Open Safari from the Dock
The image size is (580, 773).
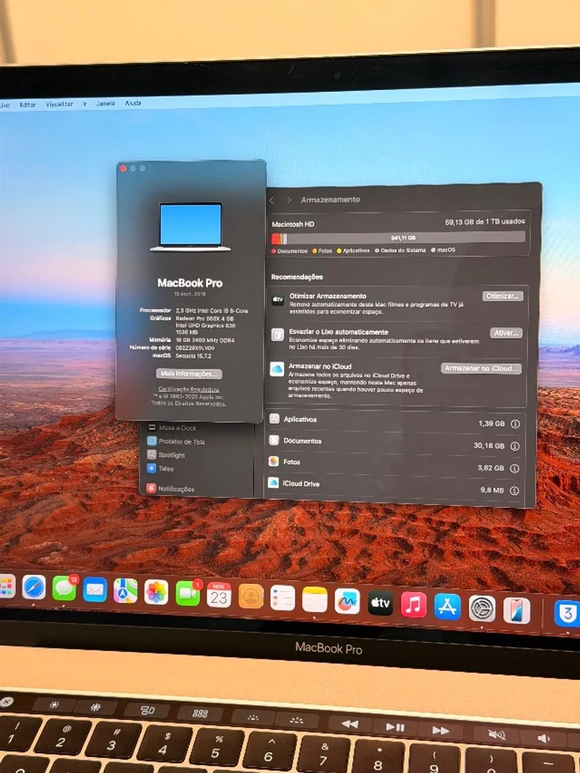35,587
